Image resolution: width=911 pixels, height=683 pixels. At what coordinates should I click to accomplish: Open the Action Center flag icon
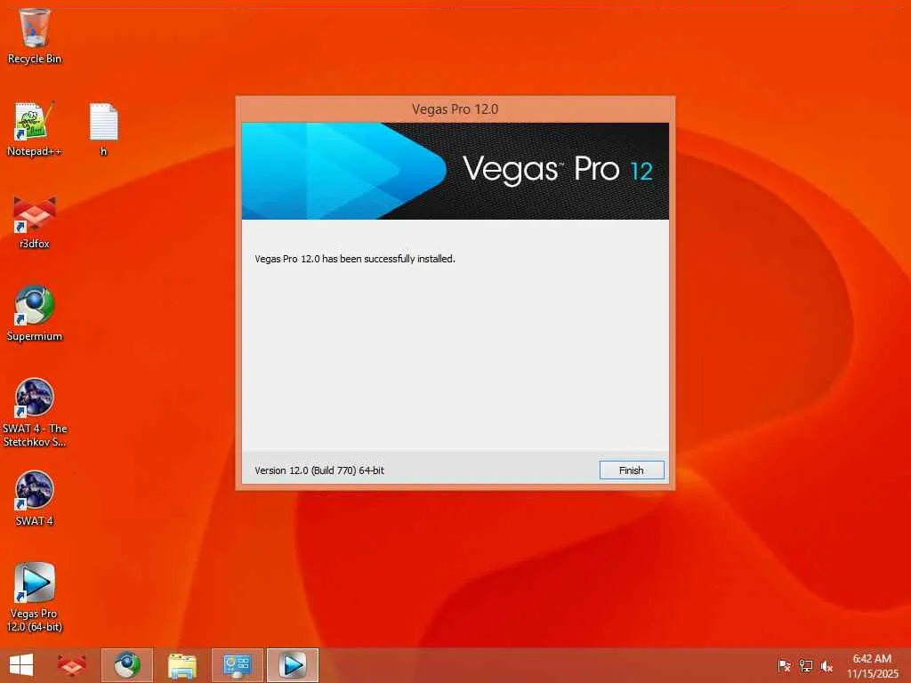pyautogui.click(x=784, y=666)
